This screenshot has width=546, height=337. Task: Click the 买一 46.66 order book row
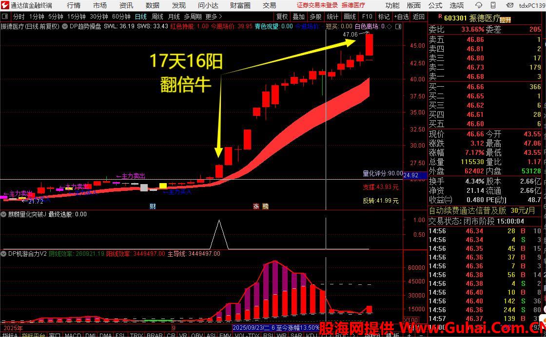[x=485, y=87]
